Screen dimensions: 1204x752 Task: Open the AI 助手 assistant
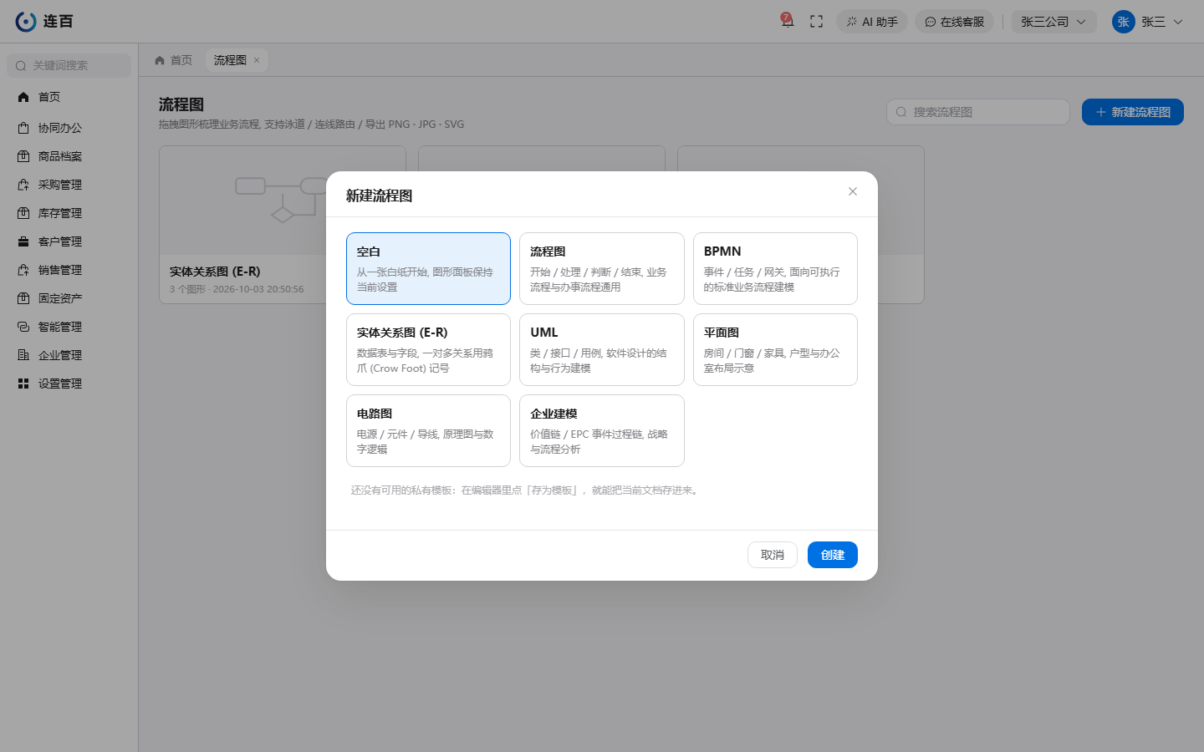point(872,22)
